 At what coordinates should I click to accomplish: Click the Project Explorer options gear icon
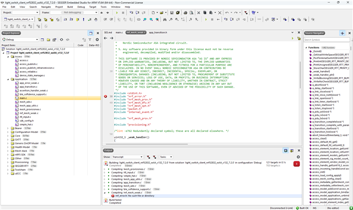97,40
